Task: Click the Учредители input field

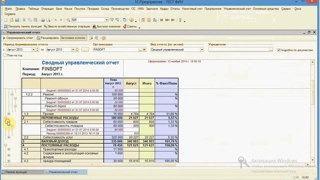Action: (x=238, y=49)
